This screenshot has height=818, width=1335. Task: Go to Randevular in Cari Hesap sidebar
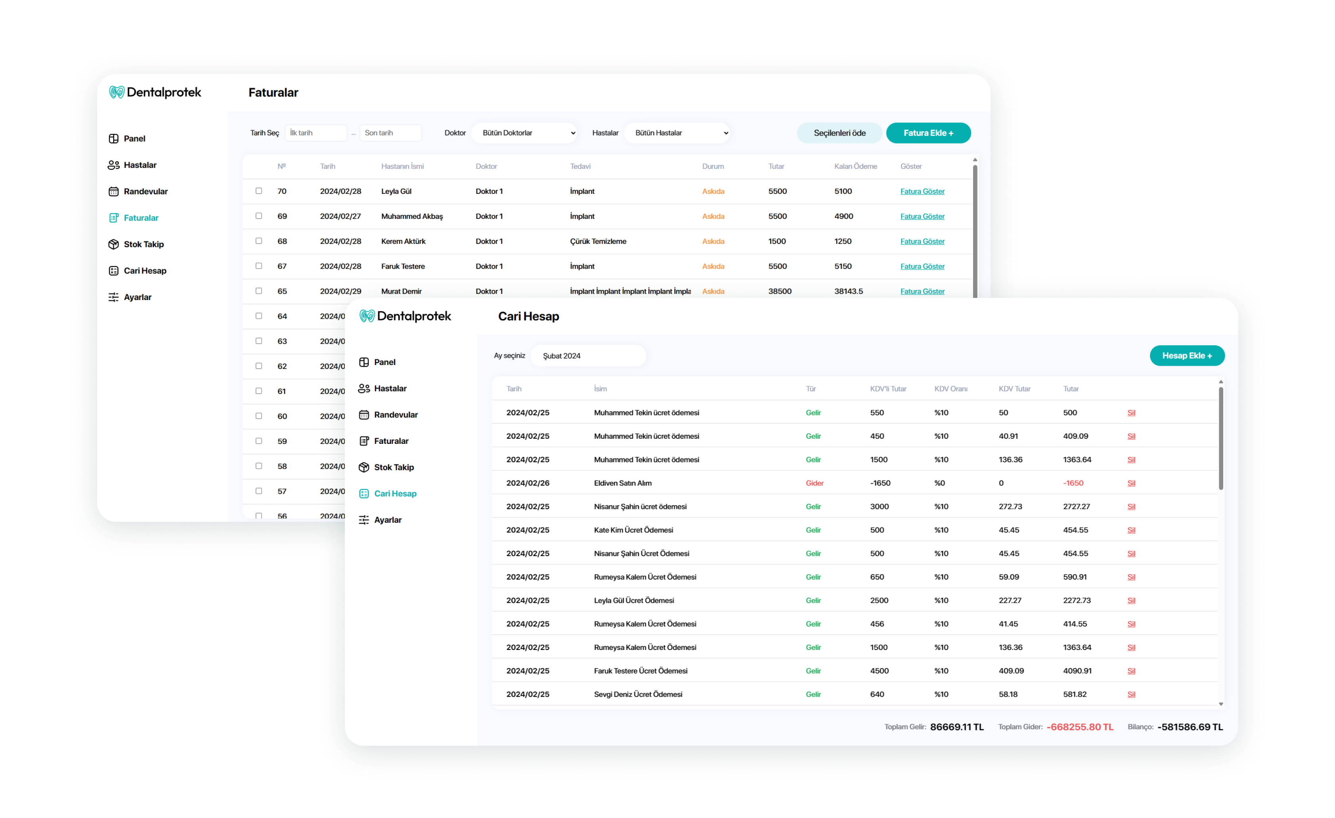(x=396, y=415)
